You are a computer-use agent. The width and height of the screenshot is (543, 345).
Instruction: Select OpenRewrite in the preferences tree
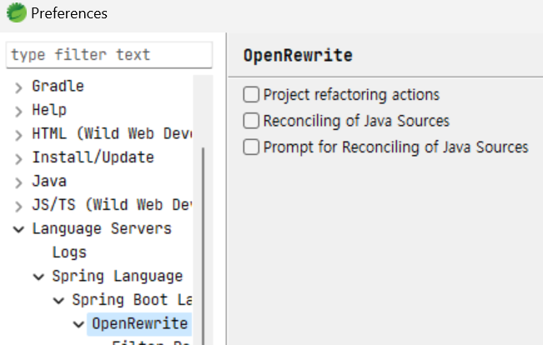tap(139, 324)
